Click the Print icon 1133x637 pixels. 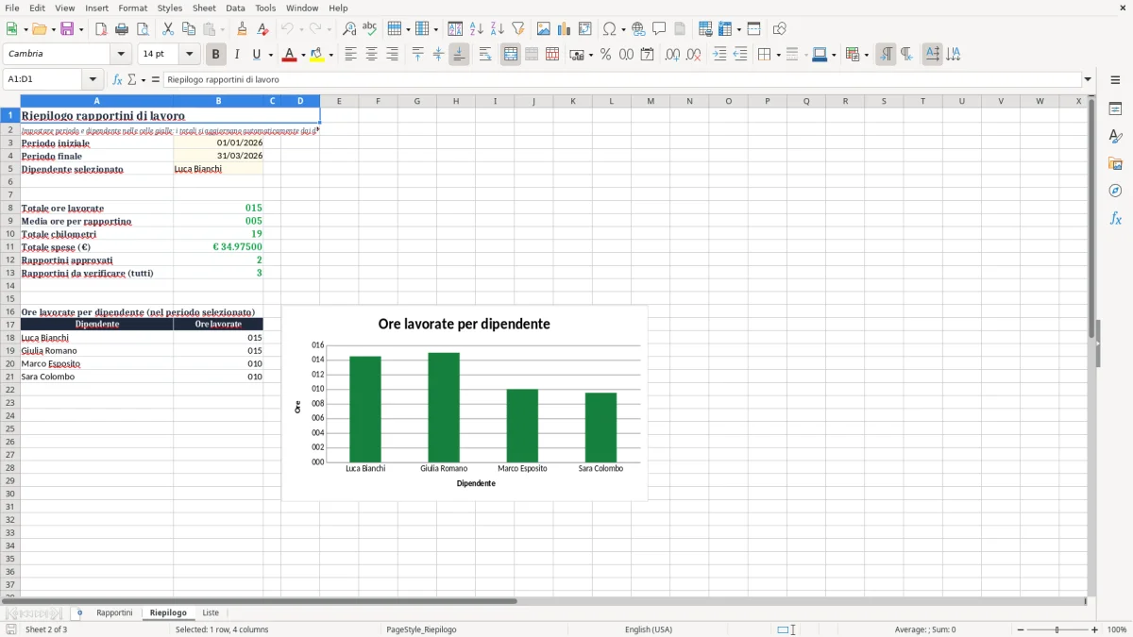point(122,29)
